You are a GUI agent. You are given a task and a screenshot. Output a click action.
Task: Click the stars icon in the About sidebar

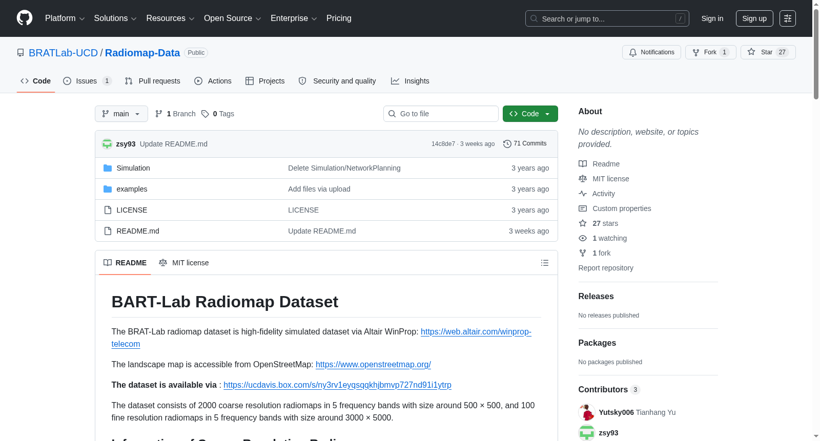[583, 223]
